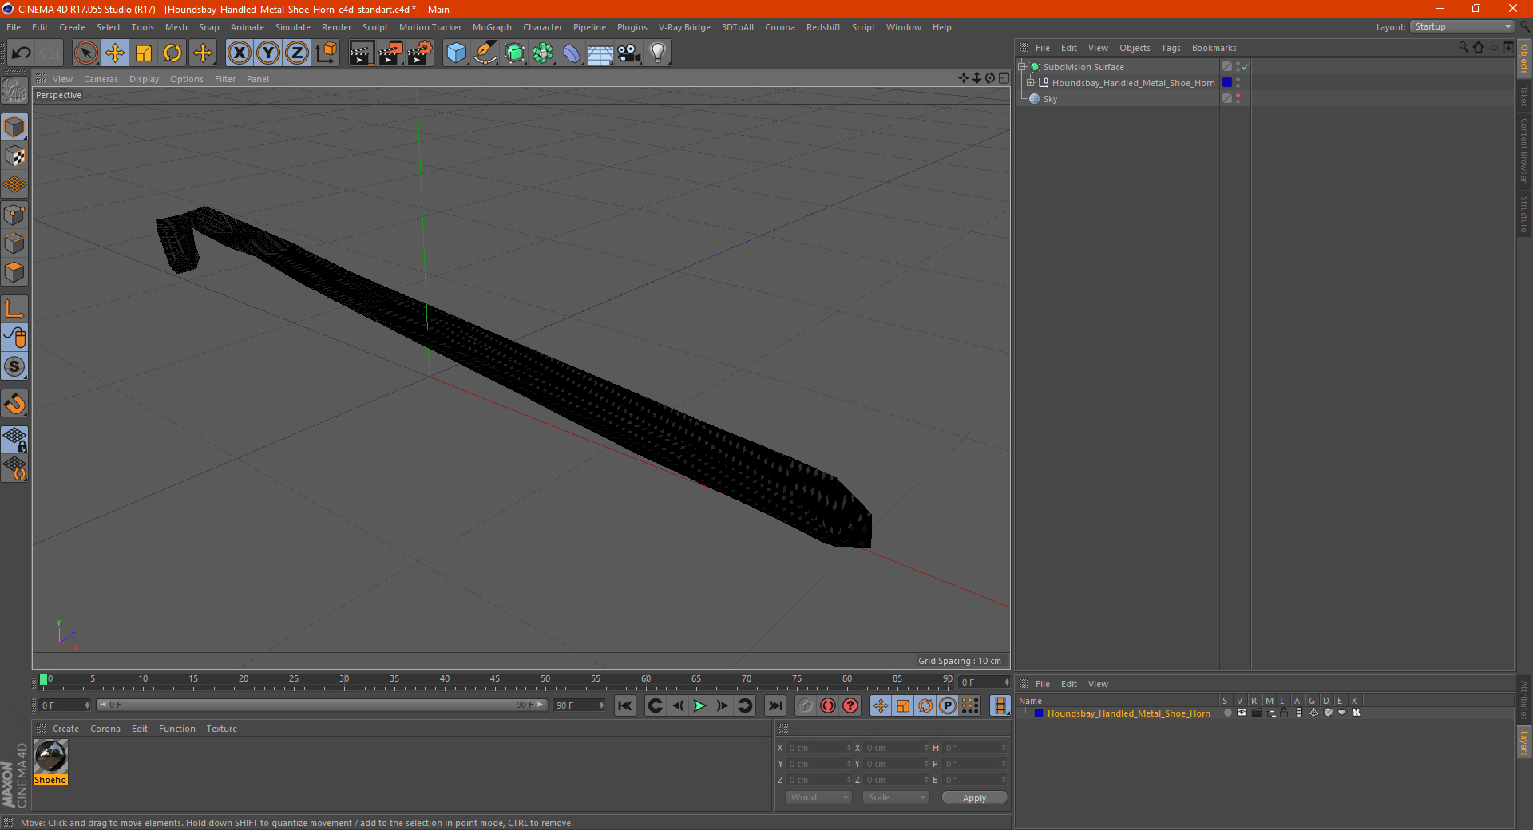The width and height of the screenshot is (1533, 830).
Task: Toggle autokeying button
Action: 828,705
